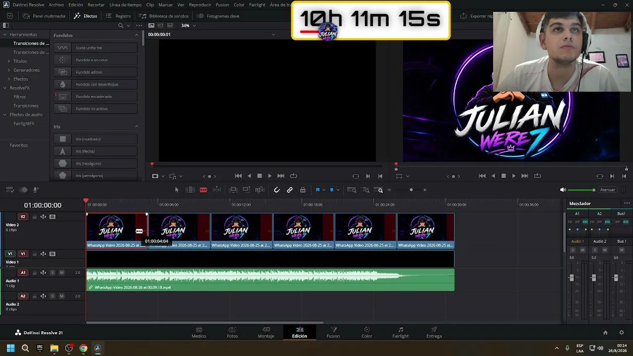Click the timeline custom zoom icon
633x356 pixels.
[379, 190]
